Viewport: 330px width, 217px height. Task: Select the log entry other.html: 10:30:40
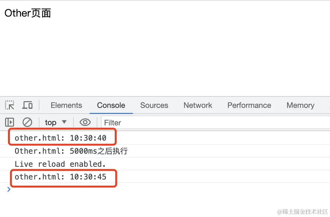60,138
